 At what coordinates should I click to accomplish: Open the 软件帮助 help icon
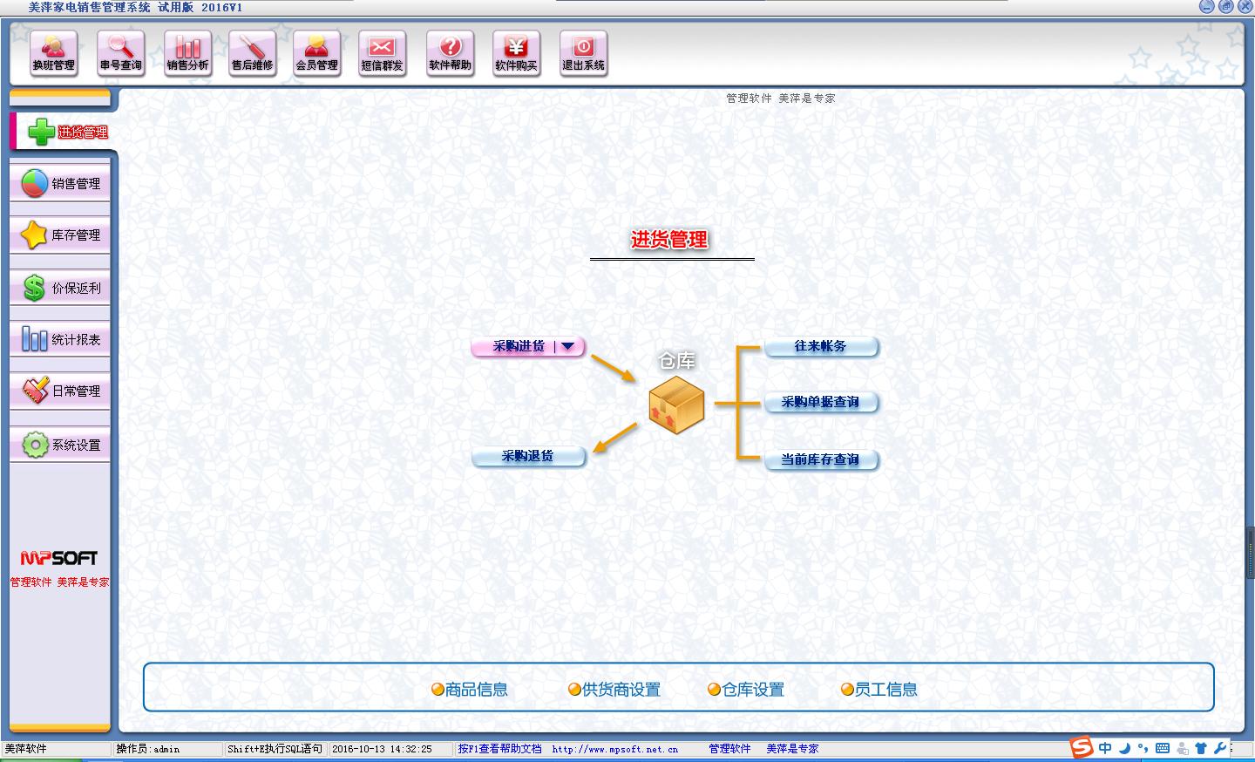point(450,53)
